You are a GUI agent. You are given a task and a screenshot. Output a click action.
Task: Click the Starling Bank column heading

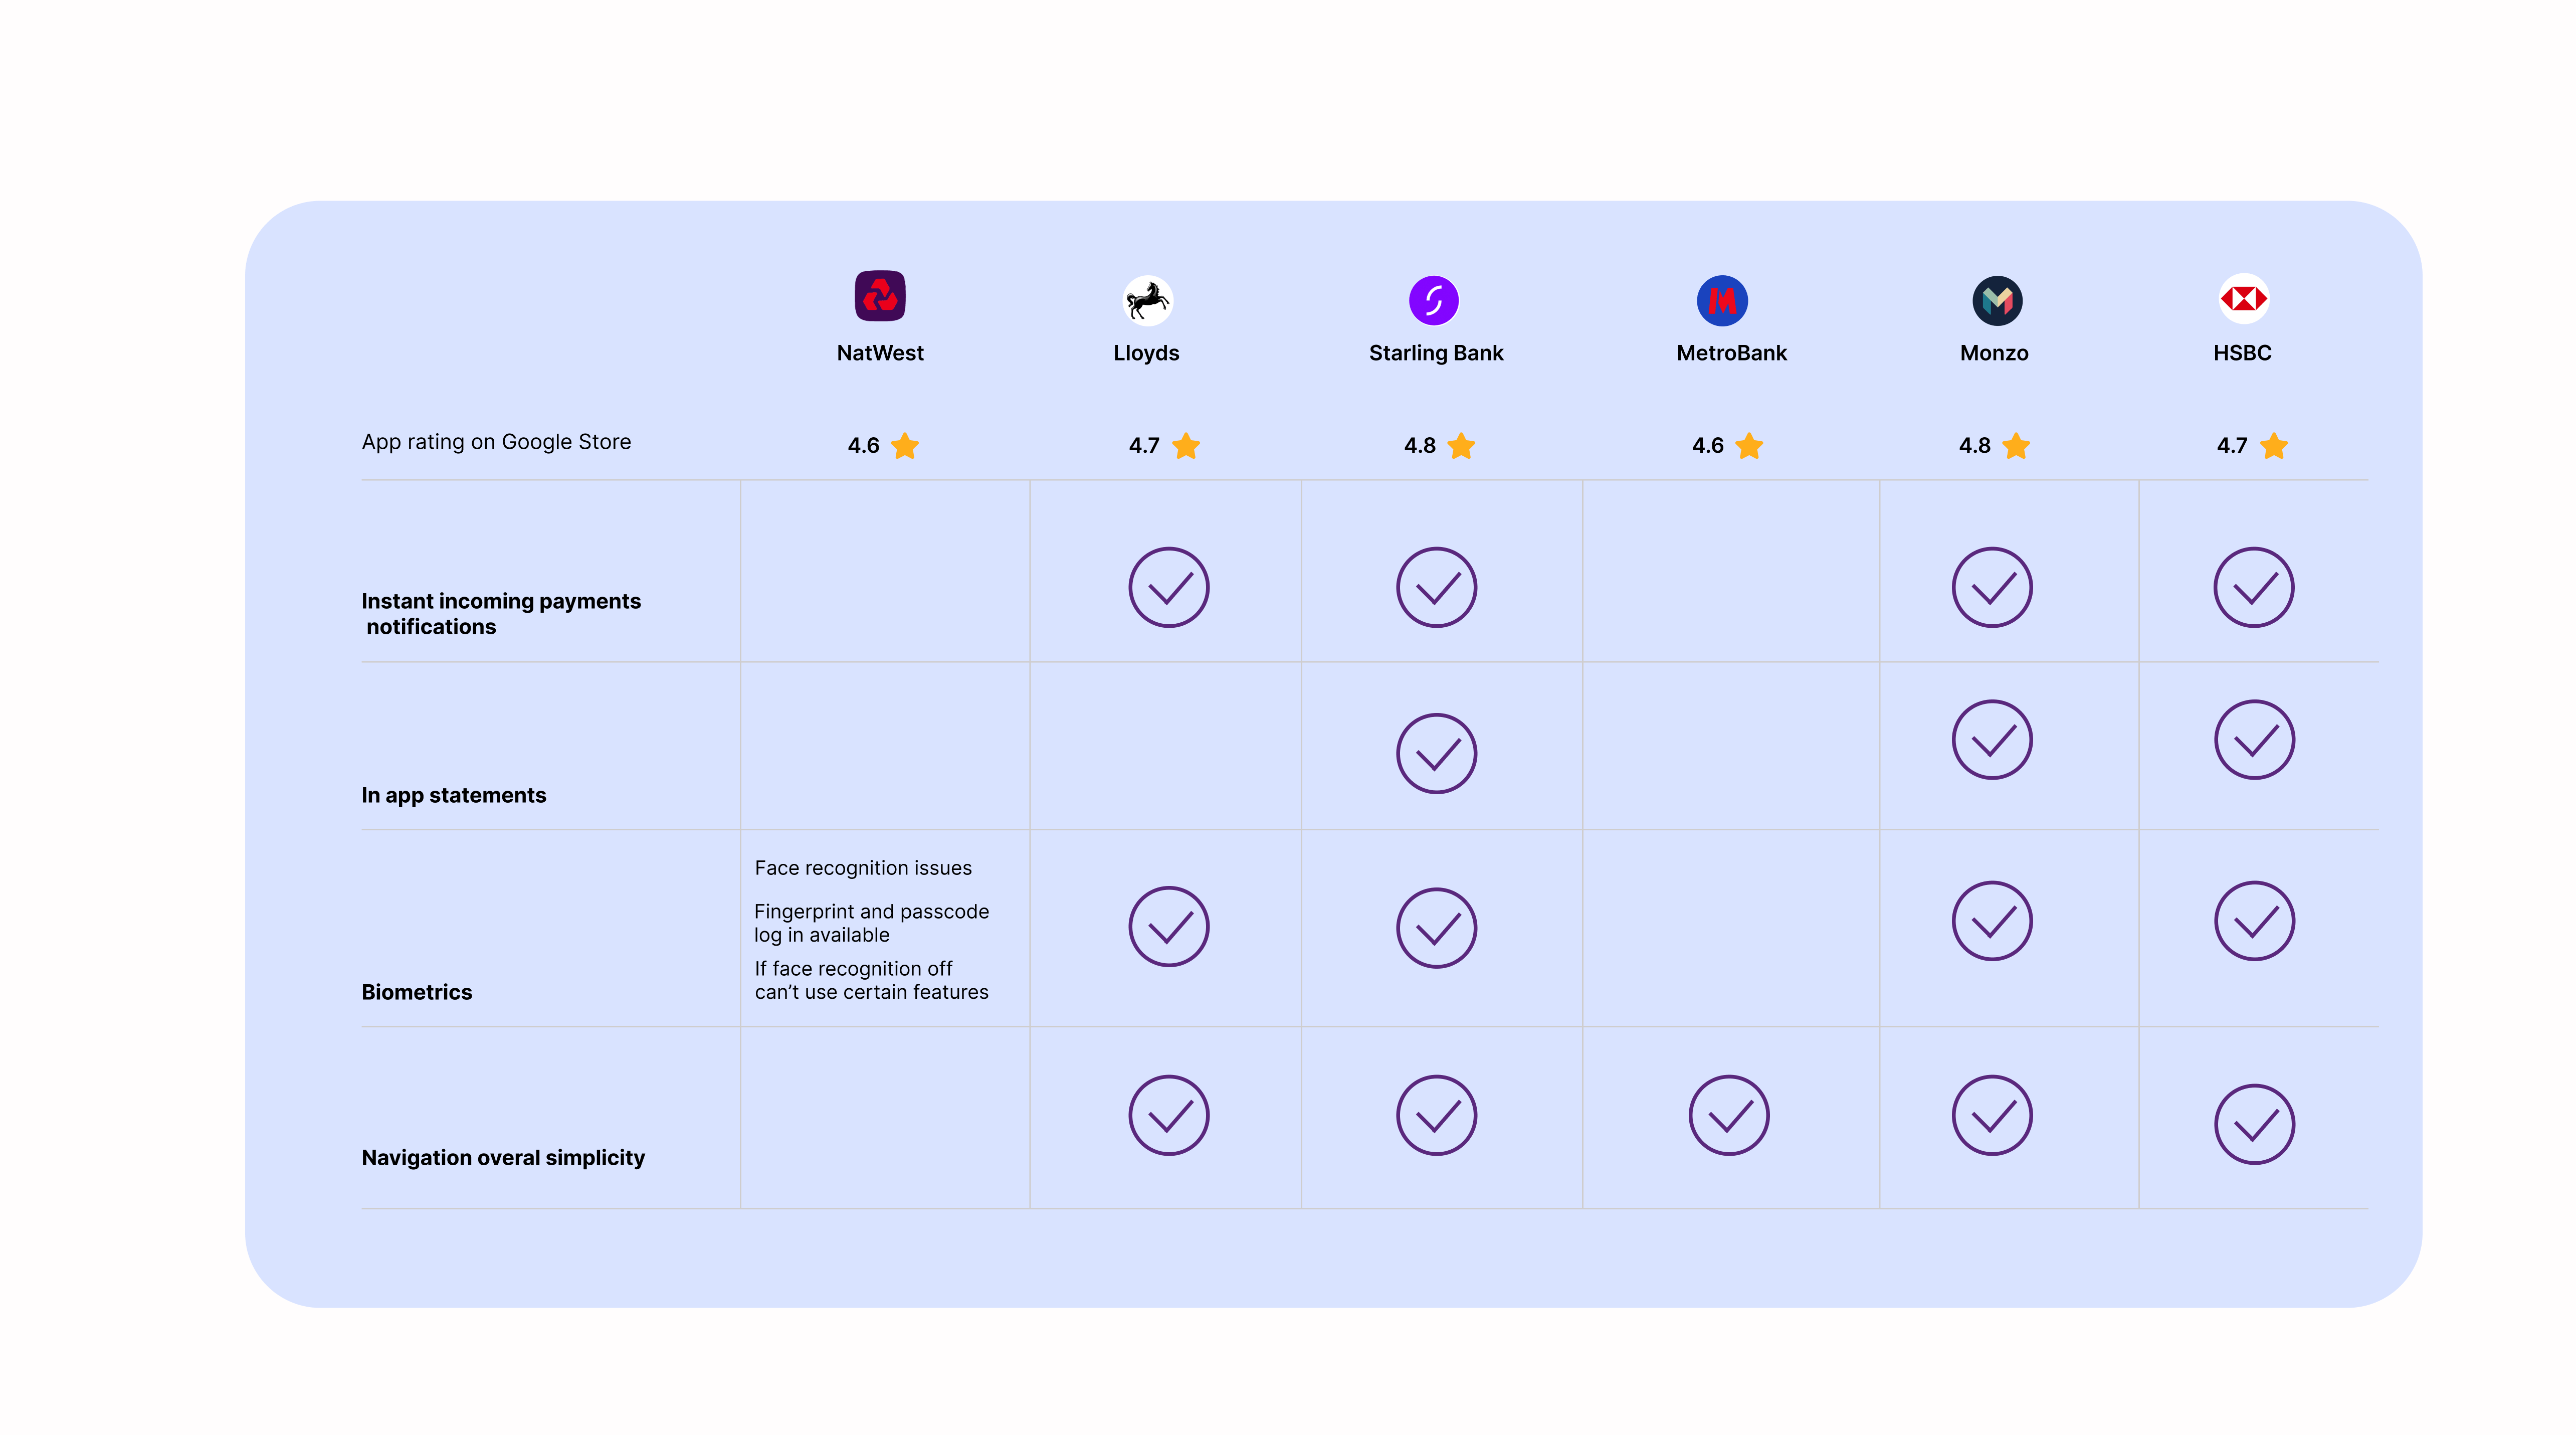click(1436, 353)
